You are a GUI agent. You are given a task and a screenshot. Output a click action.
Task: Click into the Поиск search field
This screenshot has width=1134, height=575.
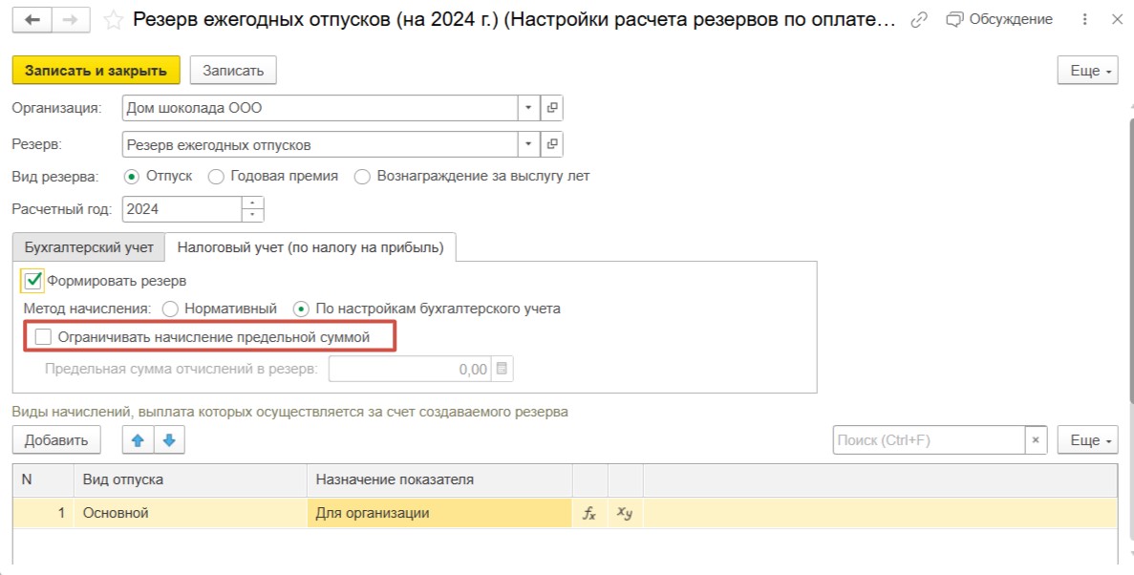click(x=927, y=440)
